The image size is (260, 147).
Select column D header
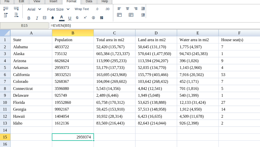point(156,33)
